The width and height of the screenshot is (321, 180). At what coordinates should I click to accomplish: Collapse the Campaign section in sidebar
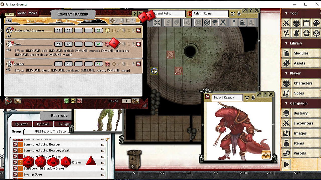[x=286, y=103]
